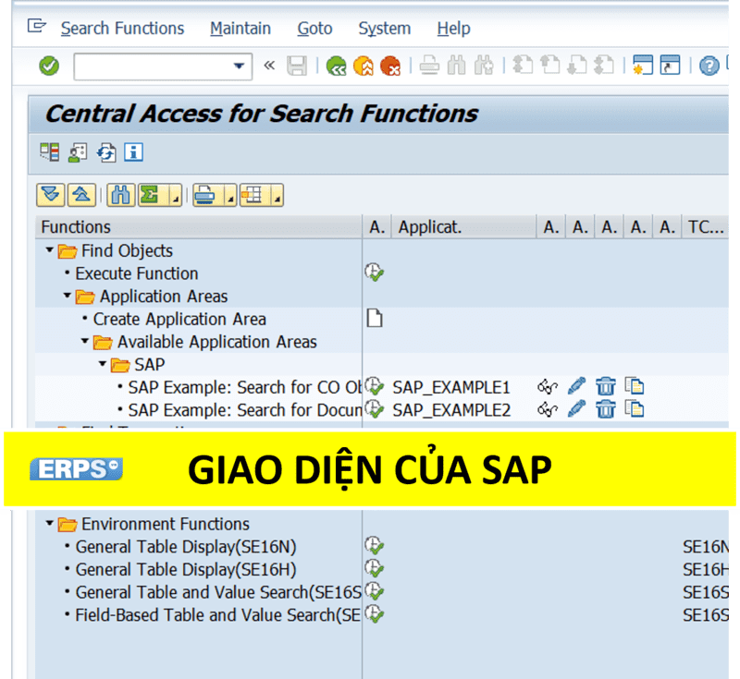Screen dimensions: 740x679
Task: Click the green Back arrow icon
Action: (x=336, y=66)
